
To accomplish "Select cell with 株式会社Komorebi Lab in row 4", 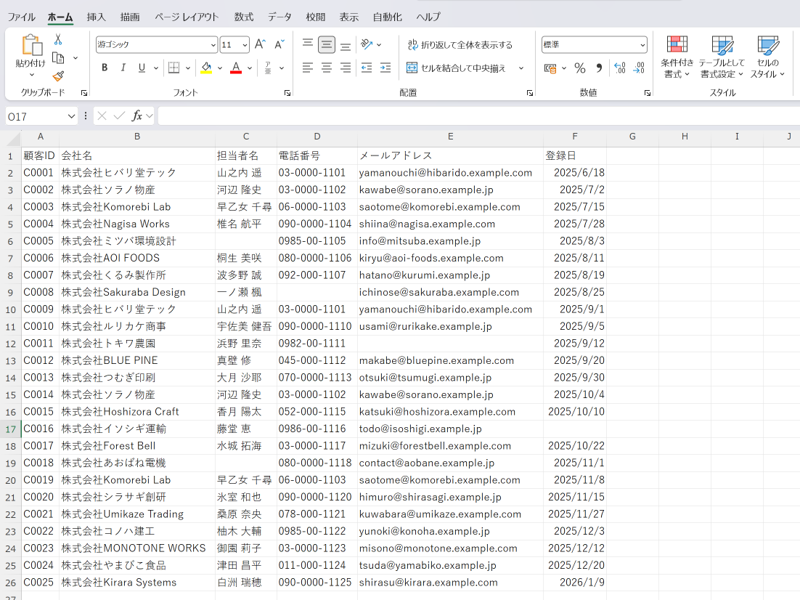I will tap(137, 207).
